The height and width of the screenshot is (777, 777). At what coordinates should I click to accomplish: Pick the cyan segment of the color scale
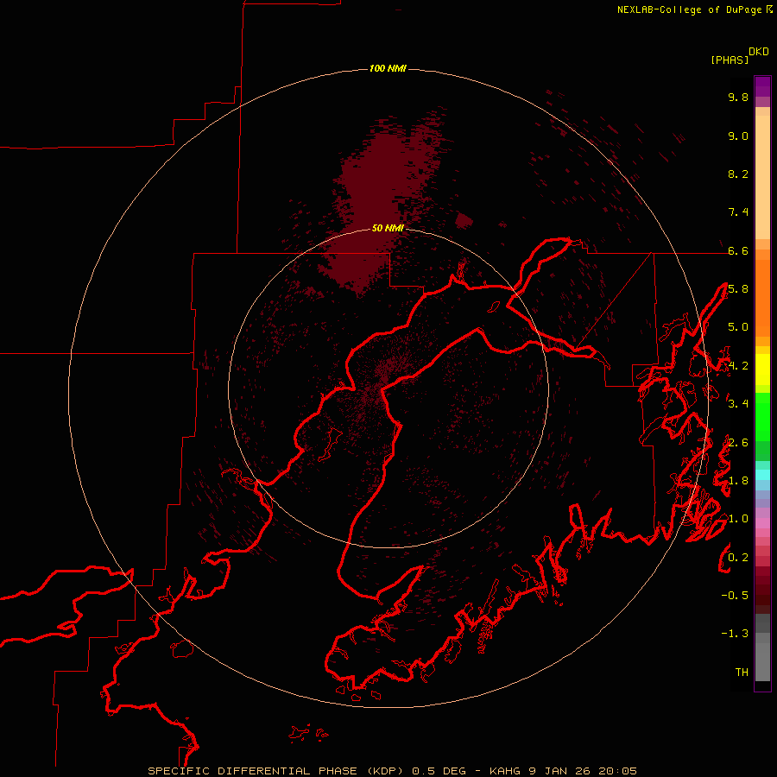(x=762, y=475)
